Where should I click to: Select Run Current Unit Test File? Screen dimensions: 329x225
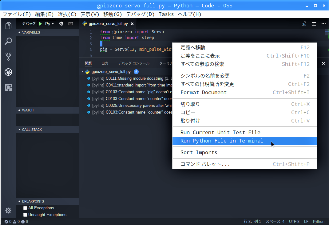(x=245, y=133)
